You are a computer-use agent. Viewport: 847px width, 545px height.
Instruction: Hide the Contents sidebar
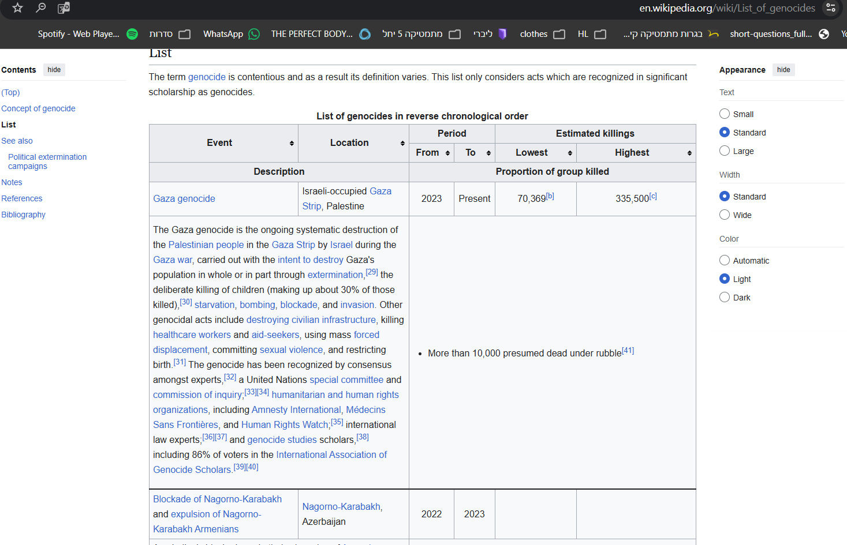pyautogui.click(x=54, y=70)
